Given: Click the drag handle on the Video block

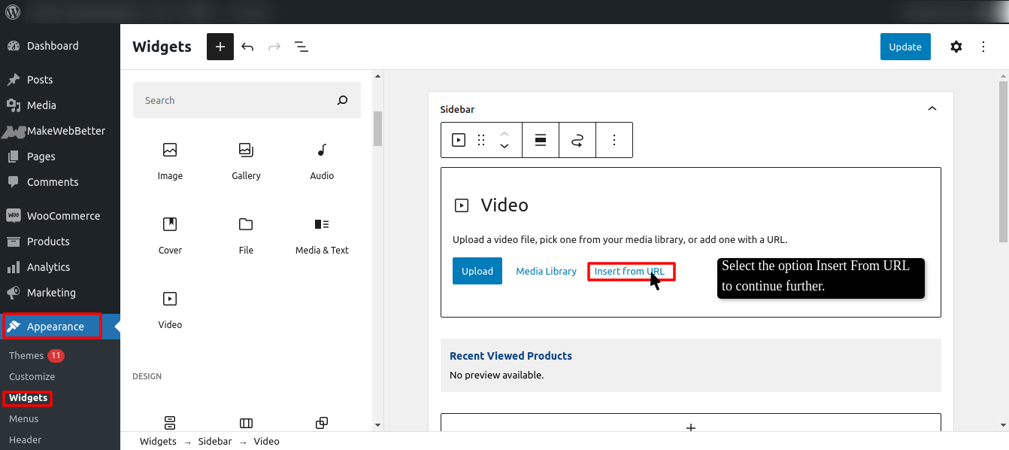Looking at the screenshot, I should (481, 140).
